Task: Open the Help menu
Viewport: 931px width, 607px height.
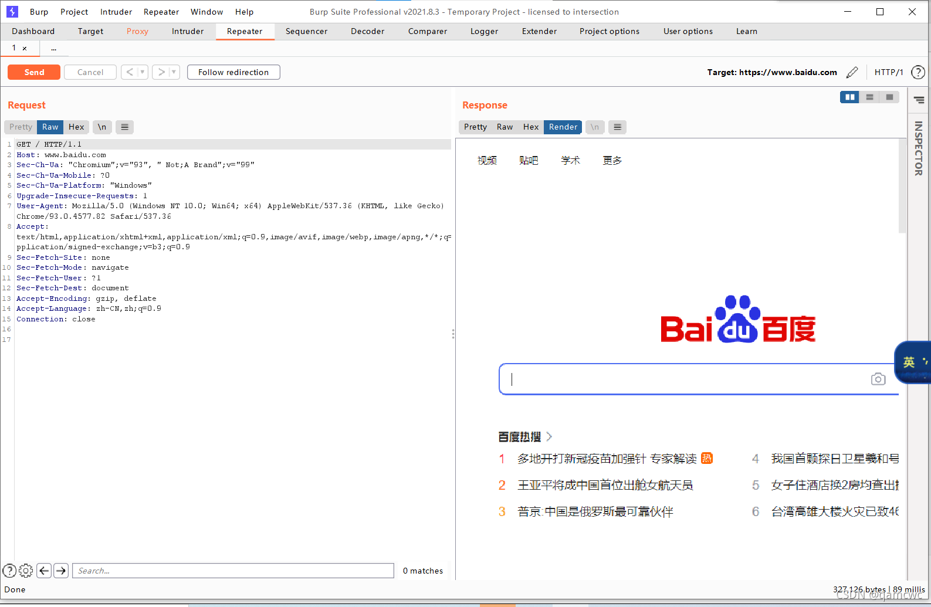Action: pyautogui.click(x=244, y=12)
